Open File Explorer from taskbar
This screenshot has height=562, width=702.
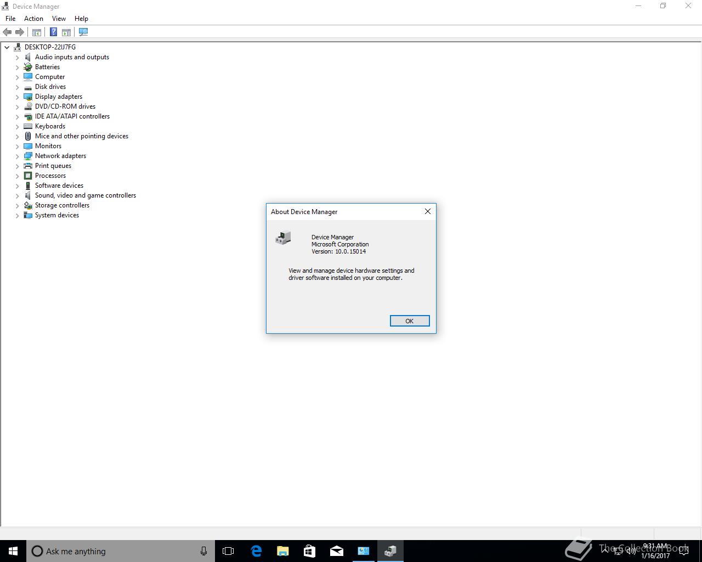click(283, 551)
